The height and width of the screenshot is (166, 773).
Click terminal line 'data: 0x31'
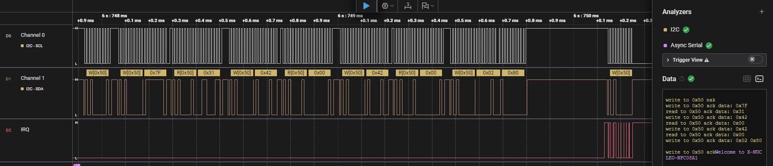pos(705,112)
